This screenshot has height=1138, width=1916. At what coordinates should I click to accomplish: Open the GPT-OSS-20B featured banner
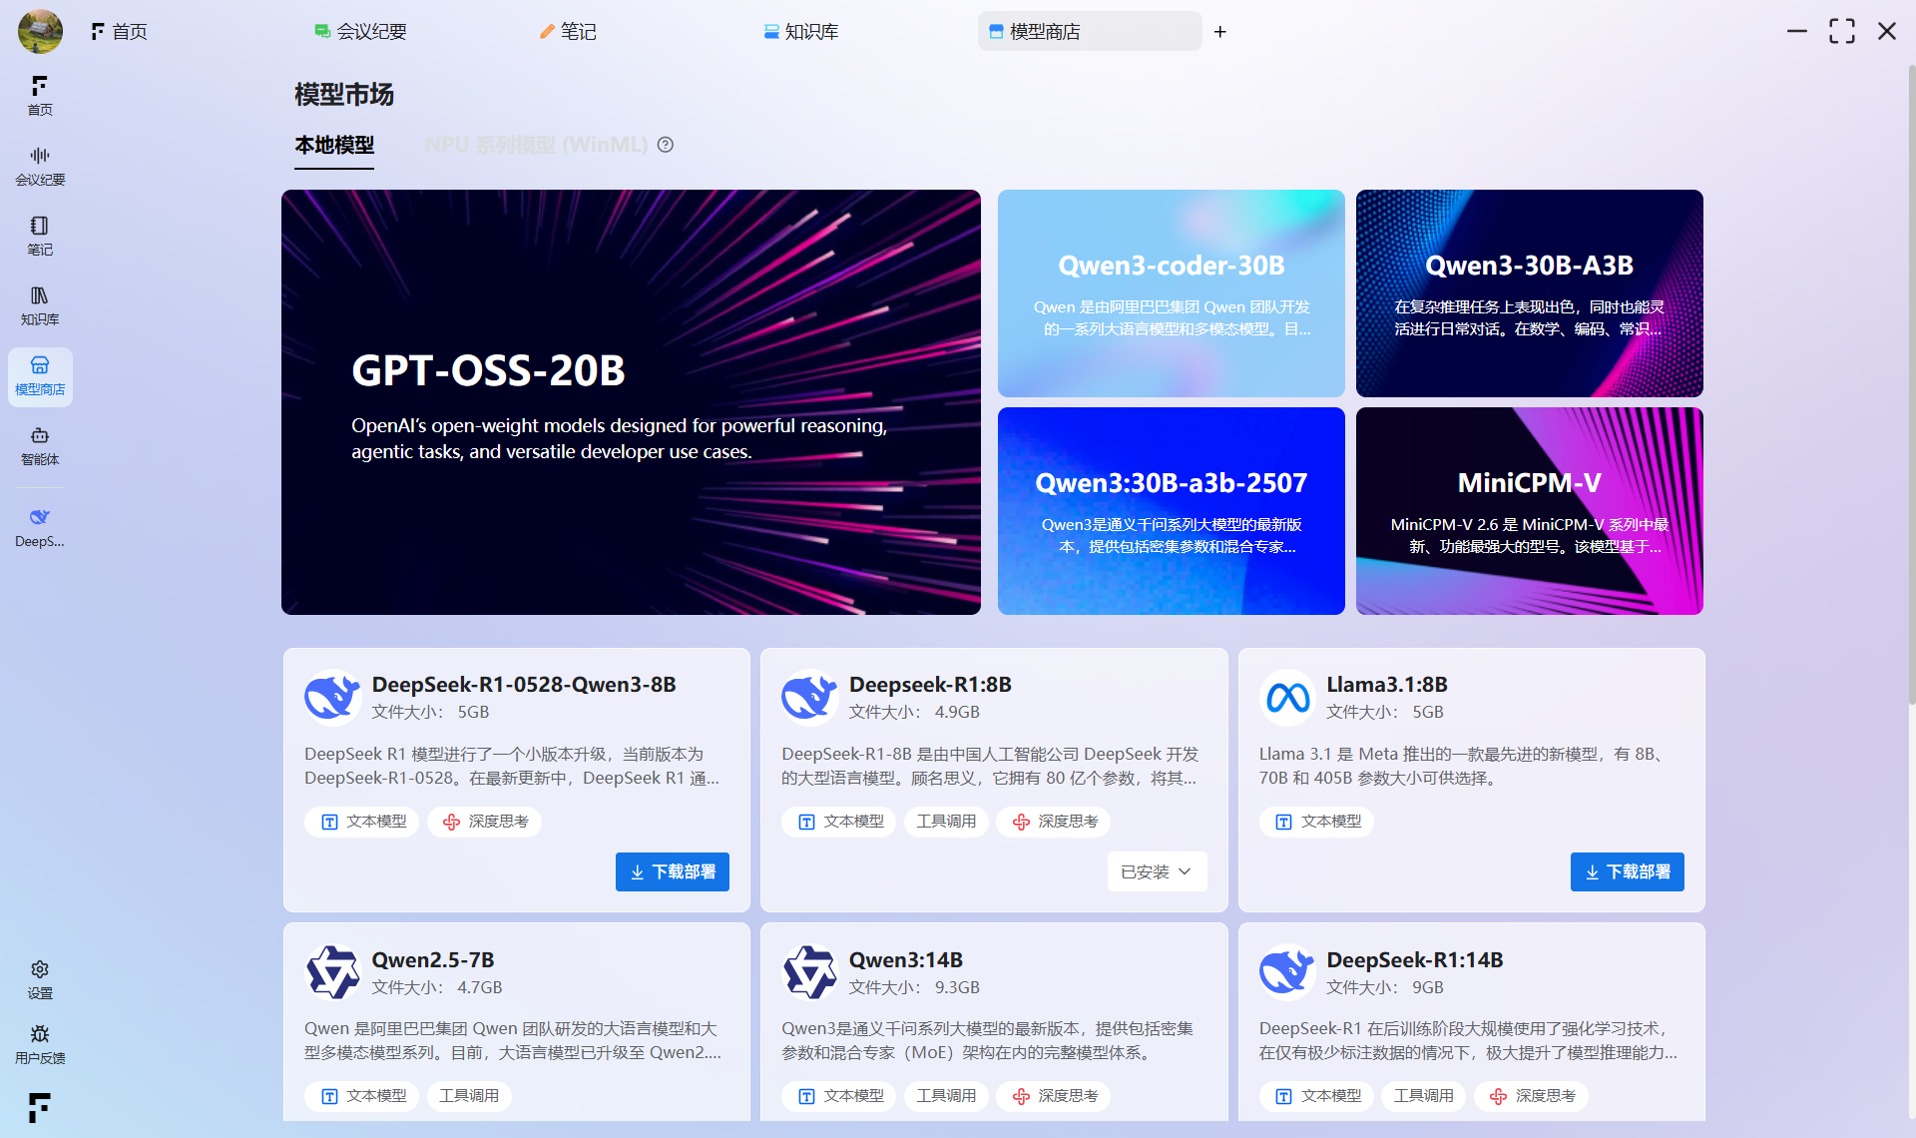(631, 401)
